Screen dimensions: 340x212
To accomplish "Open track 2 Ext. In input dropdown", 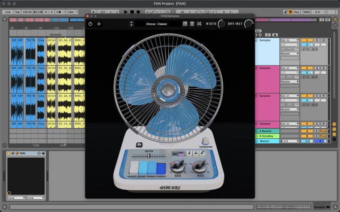I will [x=290, y=68].
